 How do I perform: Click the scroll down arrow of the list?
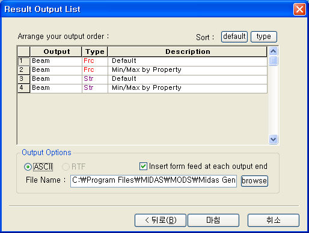pyautogui.click(x=274, y=139)
